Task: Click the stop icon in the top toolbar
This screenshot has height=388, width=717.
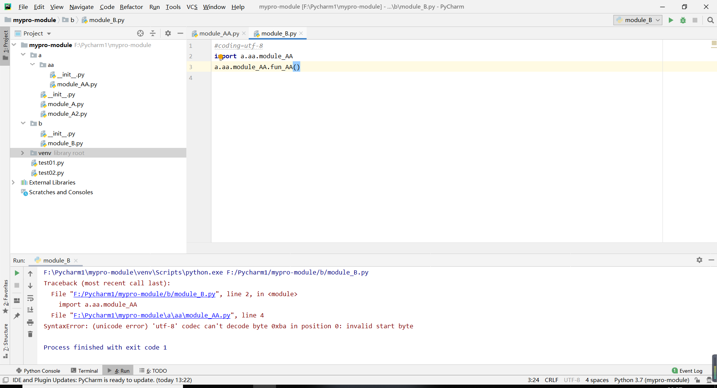Action: [x=695, y=20]
